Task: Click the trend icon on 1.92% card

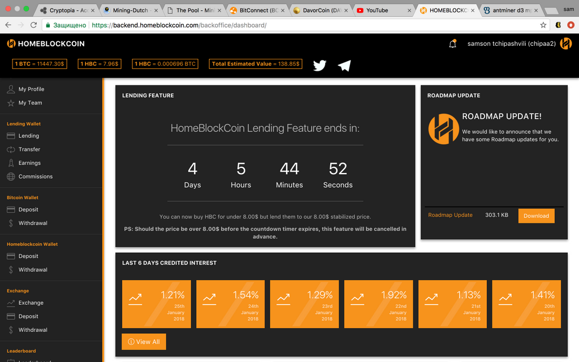Action: [x=357, y=299]
